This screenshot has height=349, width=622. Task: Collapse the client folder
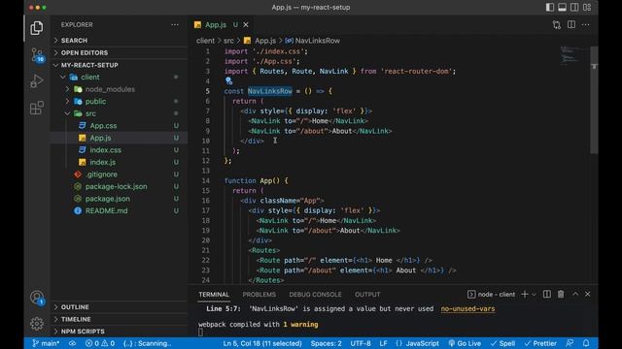click(x=119, y=78)
